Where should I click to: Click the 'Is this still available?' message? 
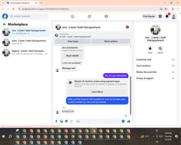72,63
